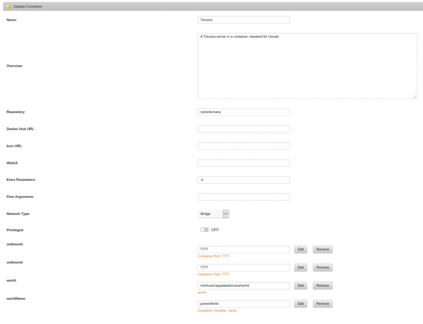Click the Repository field with ryshe/terraria

pos(244,112)
